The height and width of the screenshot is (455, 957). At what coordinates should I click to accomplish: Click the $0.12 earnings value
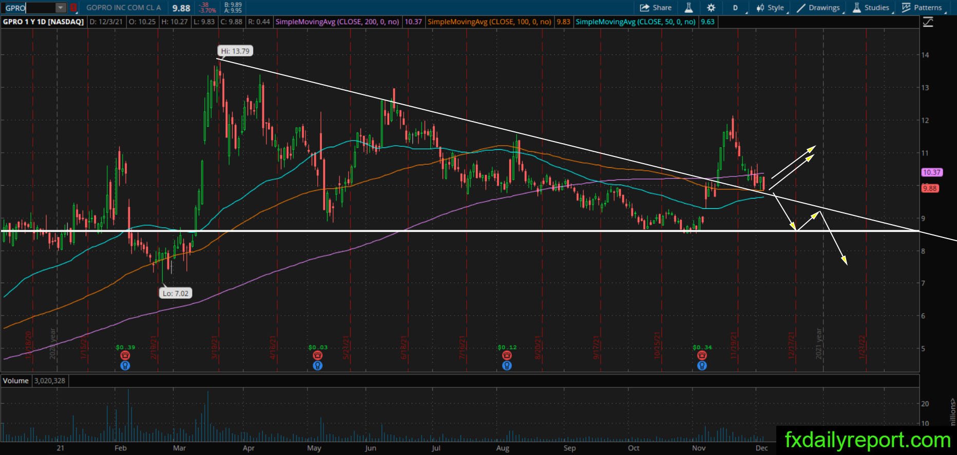507,347
